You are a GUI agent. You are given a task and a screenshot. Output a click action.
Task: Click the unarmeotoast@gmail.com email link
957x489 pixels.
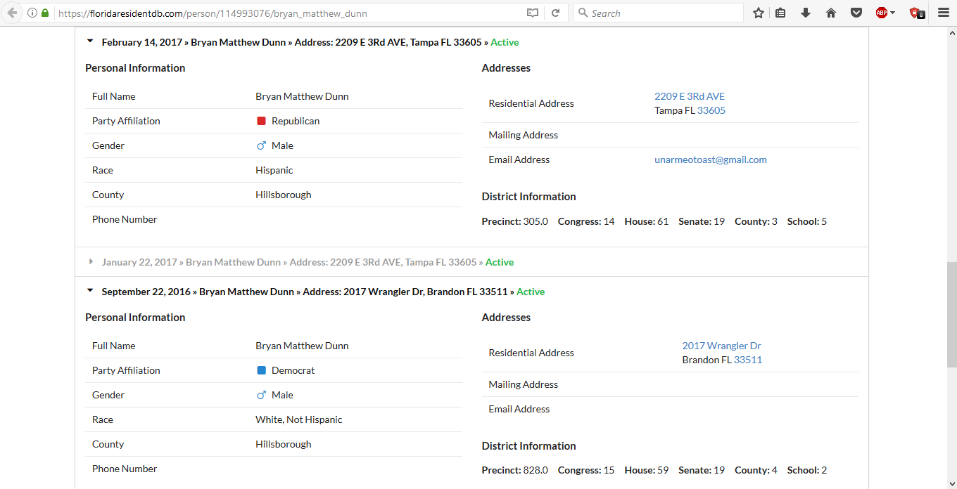[x=711, y=159]
